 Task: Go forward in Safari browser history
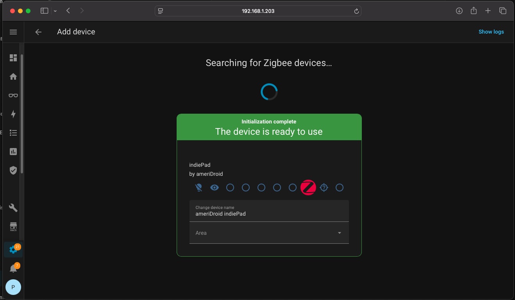(x=82, y=11)
